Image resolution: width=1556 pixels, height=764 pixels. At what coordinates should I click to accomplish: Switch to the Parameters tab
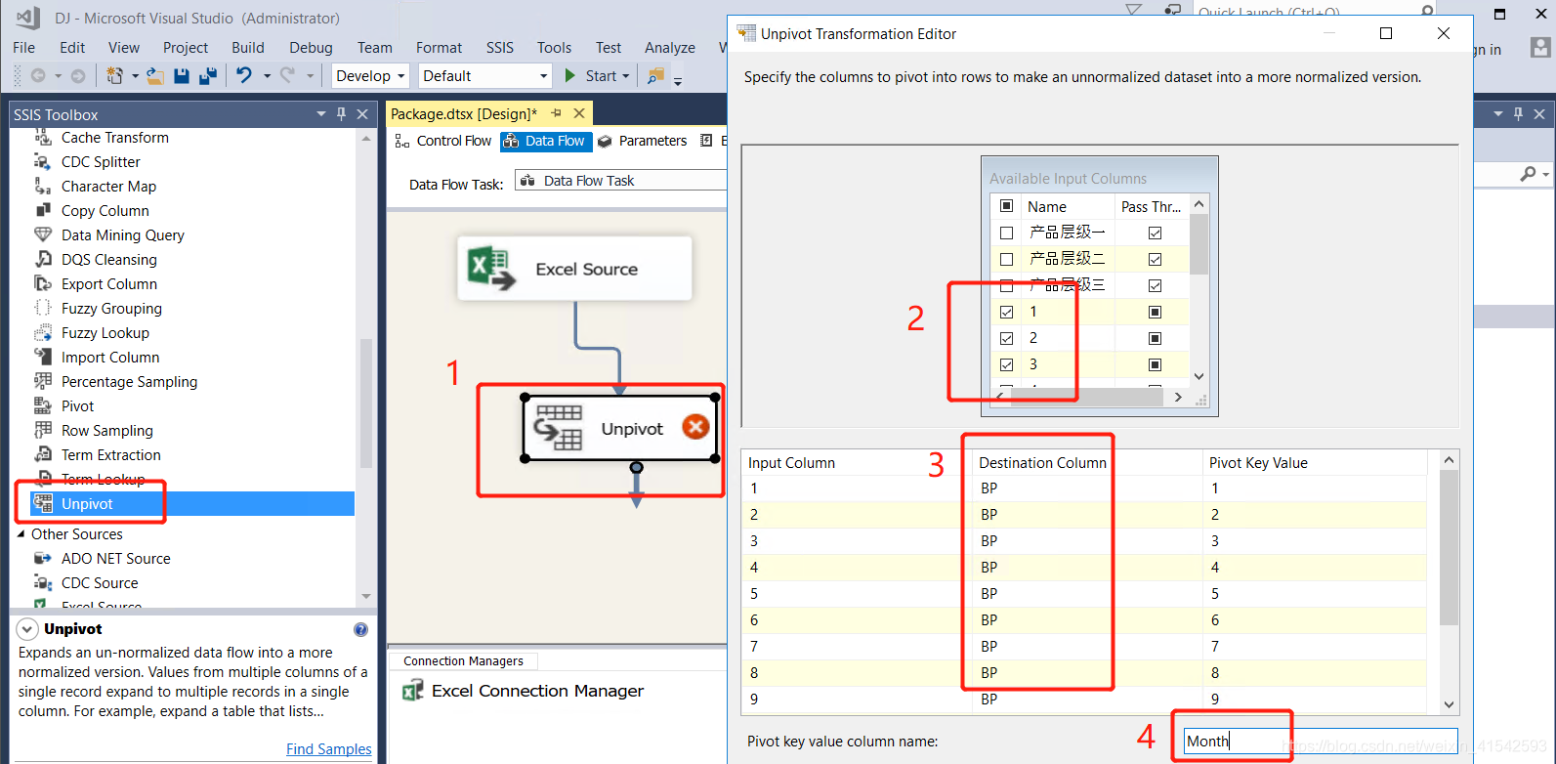pos(643,141)
